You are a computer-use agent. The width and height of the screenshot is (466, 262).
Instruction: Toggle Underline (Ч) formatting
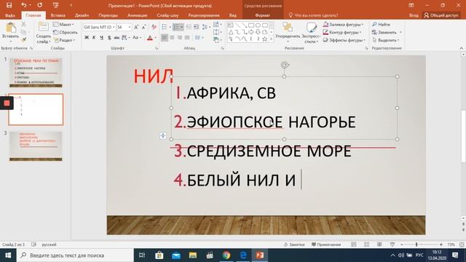[102, 37]
